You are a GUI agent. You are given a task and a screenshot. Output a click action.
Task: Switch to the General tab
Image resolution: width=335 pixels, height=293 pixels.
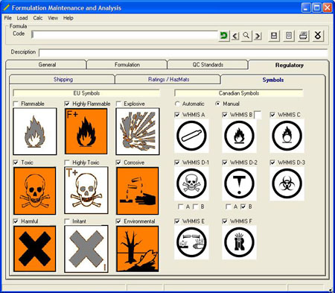(46, 65)
